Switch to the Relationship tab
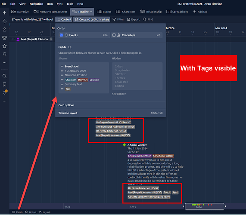246x215 pixels. click(151, 12)
